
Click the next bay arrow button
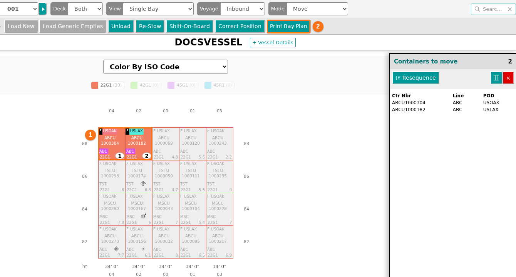(x=43, y=9)
